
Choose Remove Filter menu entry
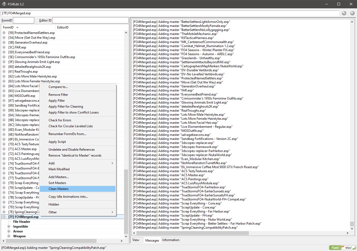click(78, 95)
